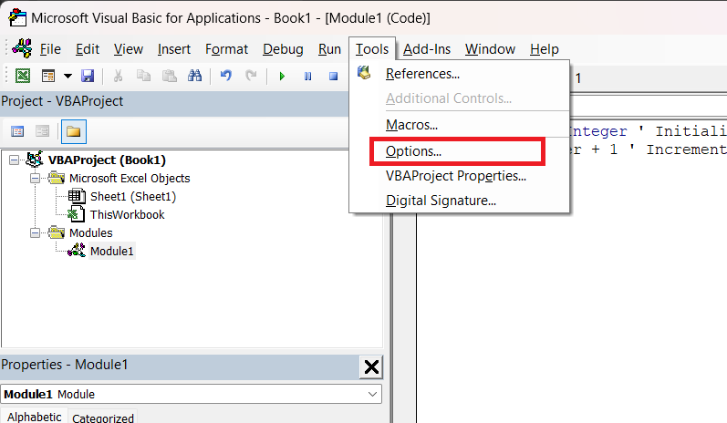Toggle Folders view in Project panel
The image size is (727, 423).
[x=74, y=131]
